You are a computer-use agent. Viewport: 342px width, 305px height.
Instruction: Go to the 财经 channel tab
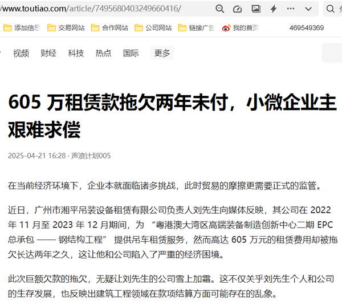pyautogui.click(x=48, y=53)
